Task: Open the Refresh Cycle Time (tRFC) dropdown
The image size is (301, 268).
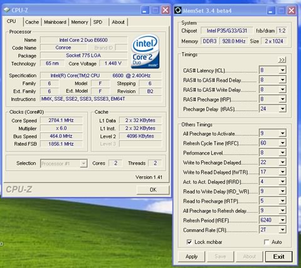Action: [x=282, y=143]
